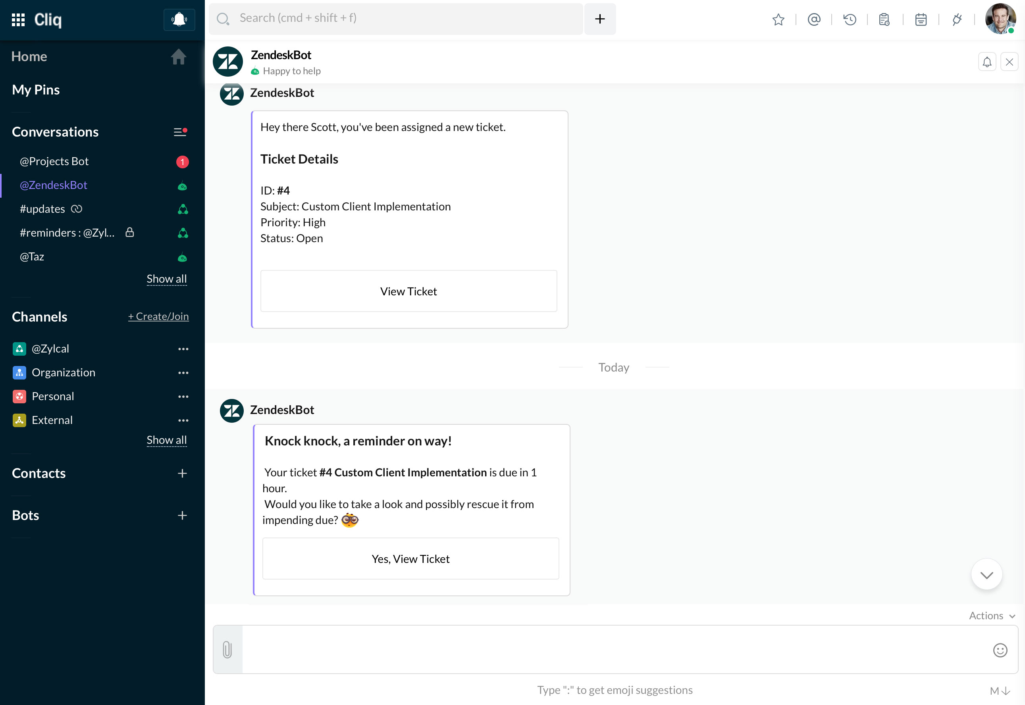Go to Home in sidebar

point(29,56)
